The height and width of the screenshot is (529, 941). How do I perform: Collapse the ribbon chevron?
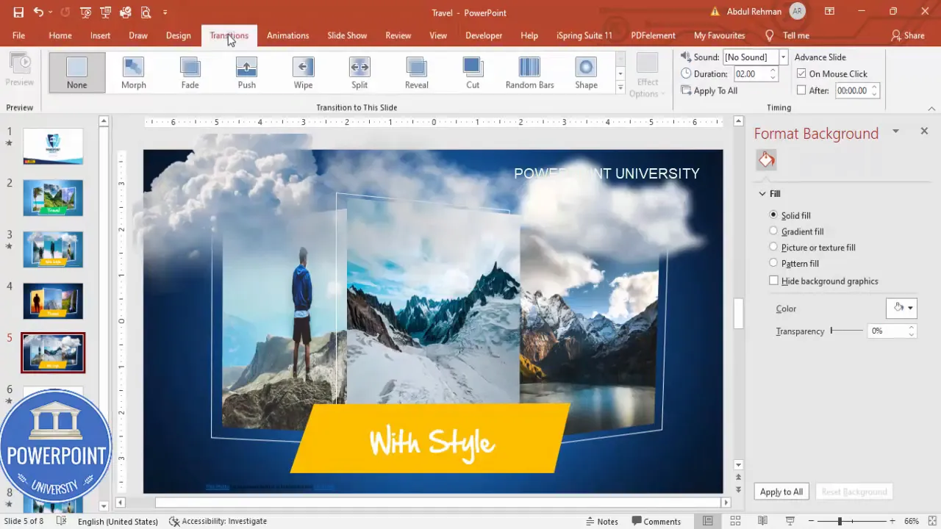(932, 108)
